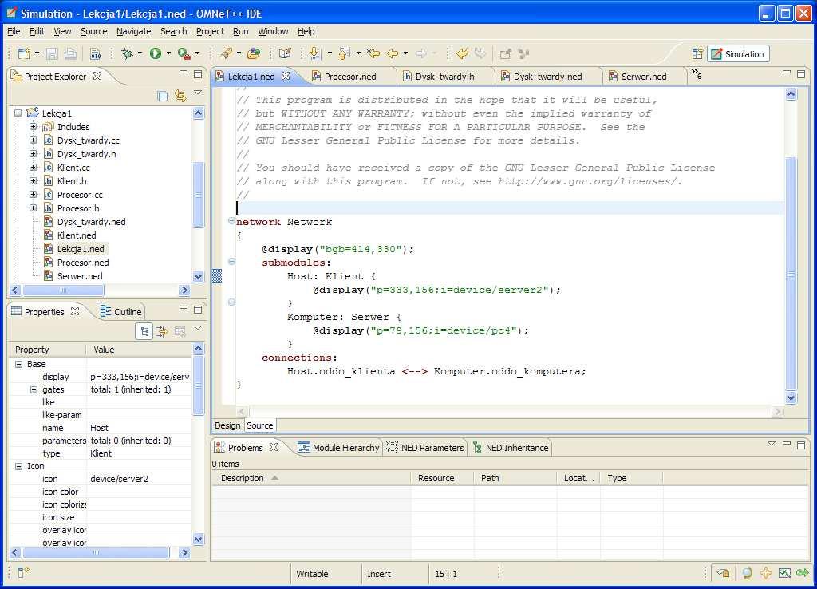Open the Run menu
This screenshot has width=817, height=589.
point(240,31)
